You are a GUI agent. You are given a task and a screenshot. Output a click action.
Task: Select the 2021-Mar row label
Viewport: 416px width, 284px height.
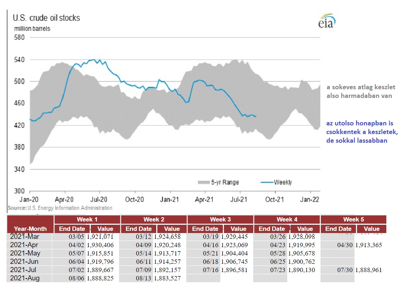click(25, 237)
